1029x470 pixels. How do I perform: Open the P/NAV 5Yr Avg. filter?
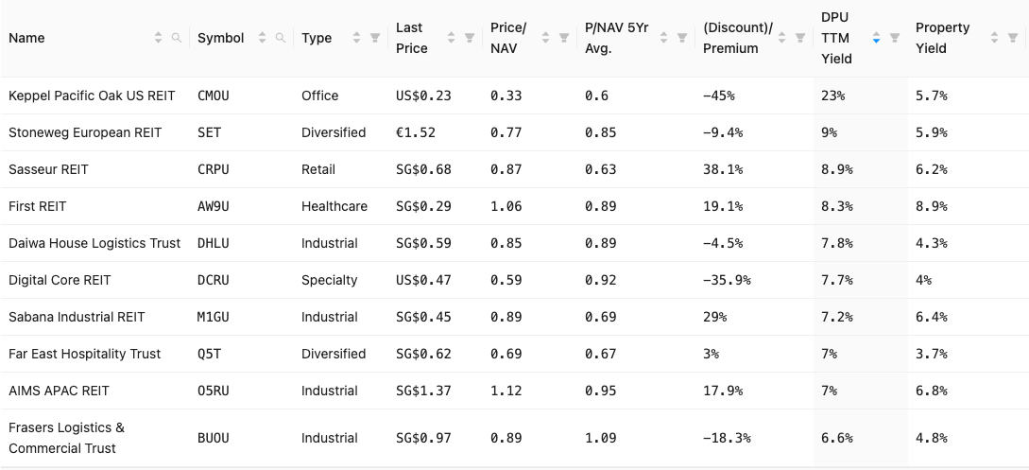pos(682,38)
